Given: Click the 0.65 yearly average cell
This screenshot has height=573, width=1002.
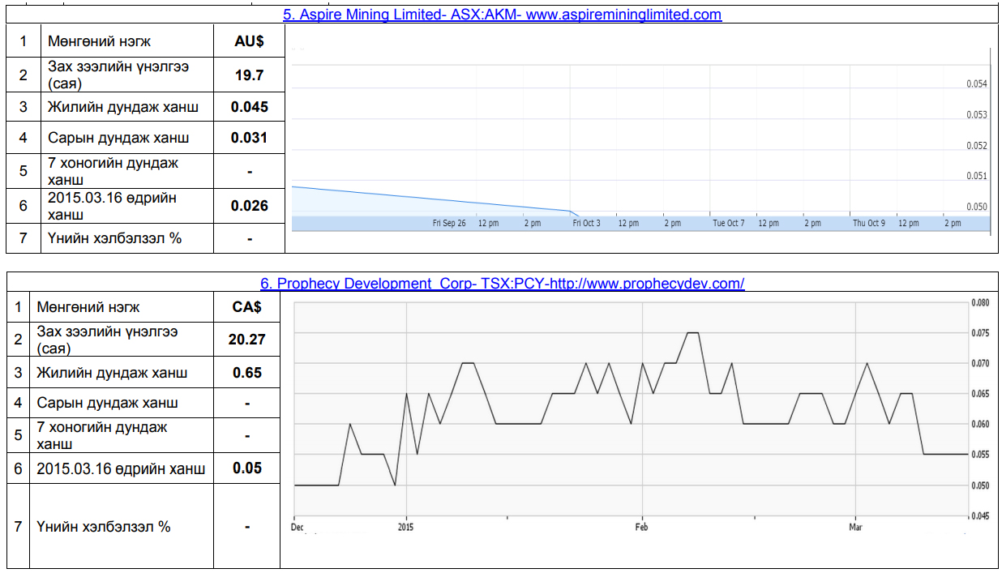Looking at the screenshot, I should (x=246, y=373).
